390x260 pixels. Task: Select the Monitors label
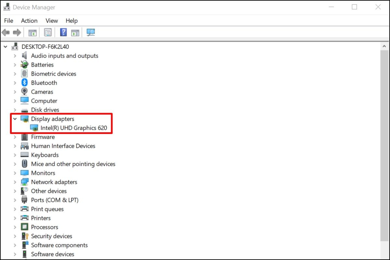coord(43,173)
